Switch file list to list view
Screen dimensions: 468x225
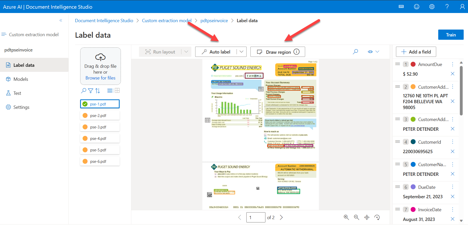110,90
